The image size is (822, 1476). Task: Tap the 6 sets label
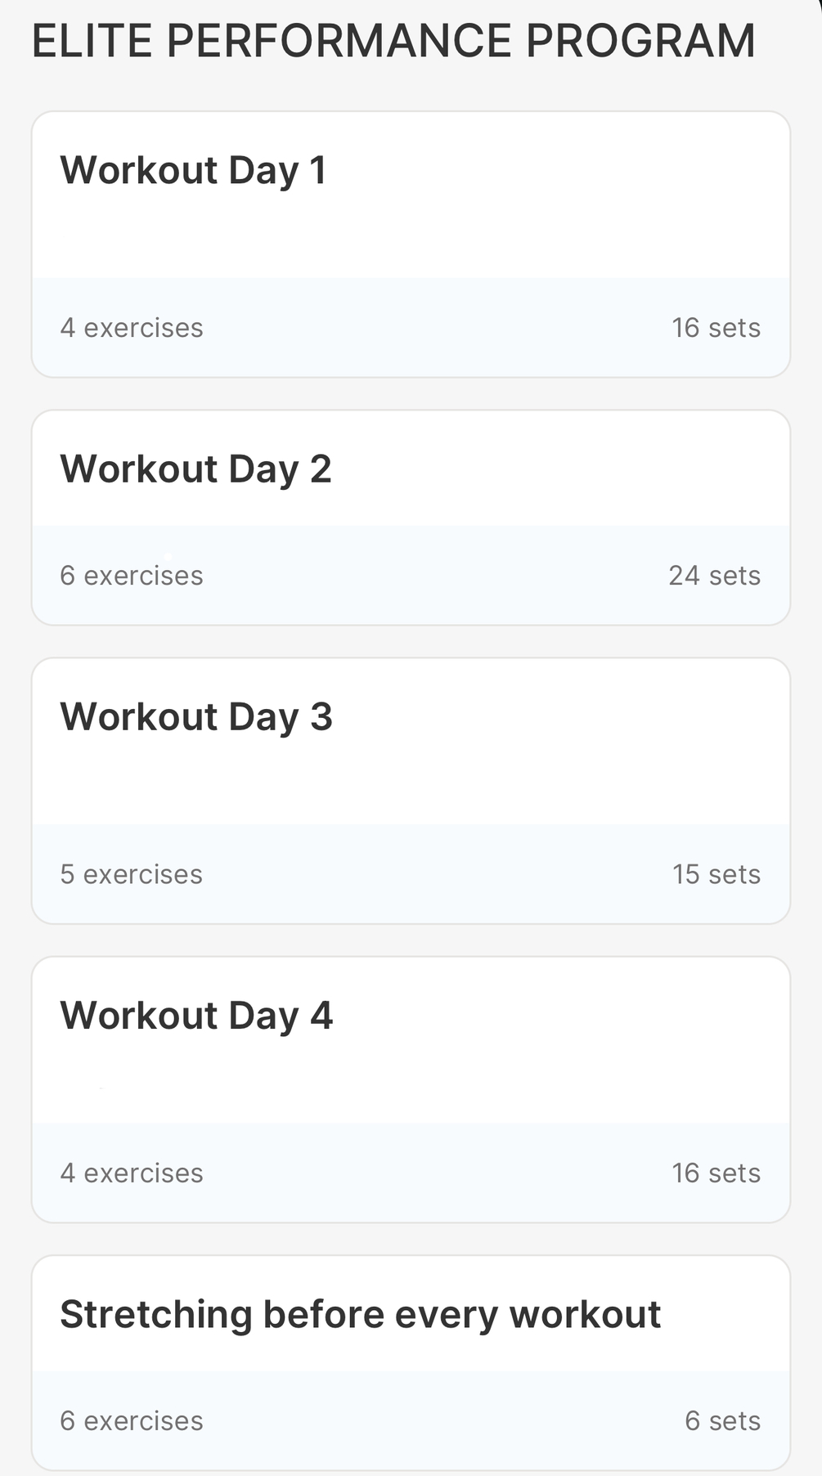[x=722, y=1420]
